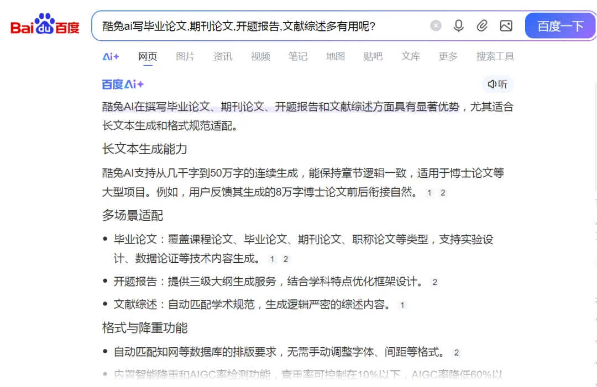Open citation 2 after 数据论证等技术内容生成
597x387 pixels.
(x=286, y=259)
